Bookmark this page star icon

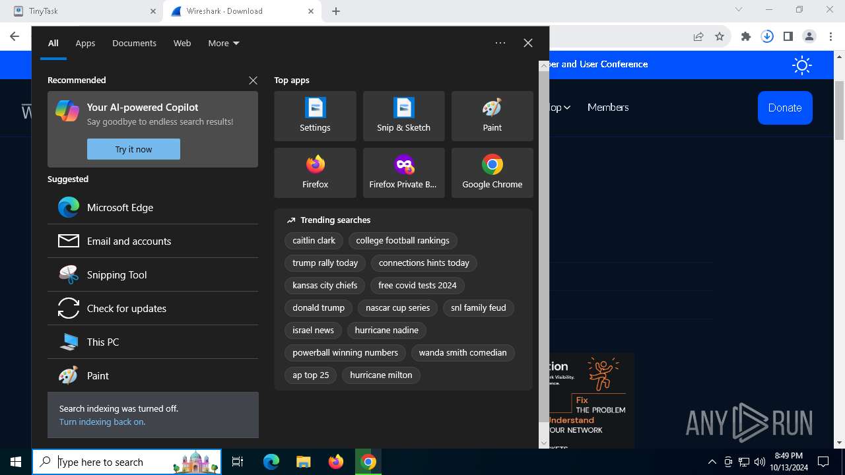click(x=720, y=37)
